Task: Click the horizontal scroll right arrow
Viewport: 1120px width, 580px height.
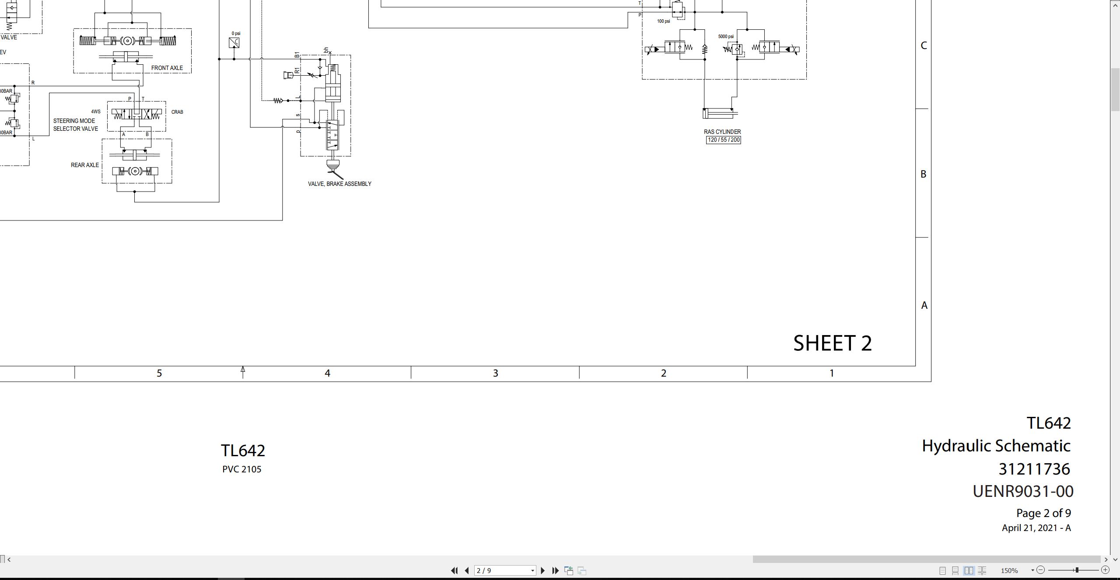Action: (1106, 559)
